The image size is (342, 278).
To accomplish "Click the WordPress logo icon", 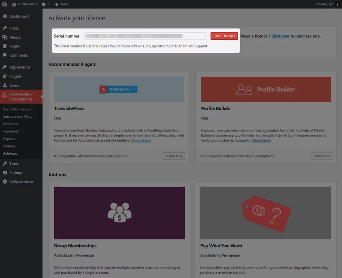I will [x=4, y=4].
